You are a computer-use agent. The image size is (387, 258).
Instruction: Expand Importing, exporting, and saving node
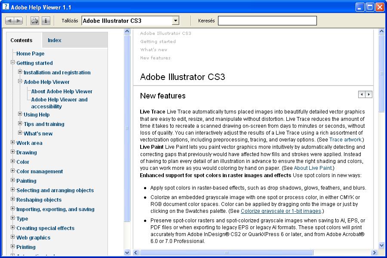(13, 209)
